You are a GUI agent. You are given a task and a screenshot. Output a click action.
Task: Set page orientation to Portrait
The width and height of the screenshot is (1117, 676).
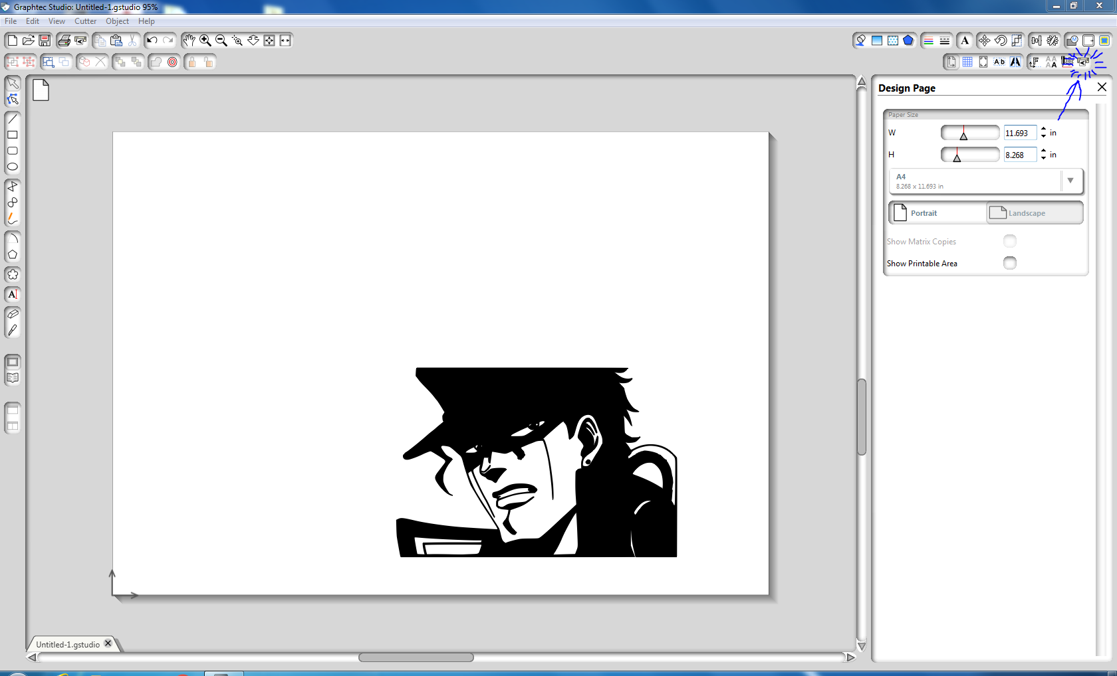pyautogui.click(x=937, y=212)
